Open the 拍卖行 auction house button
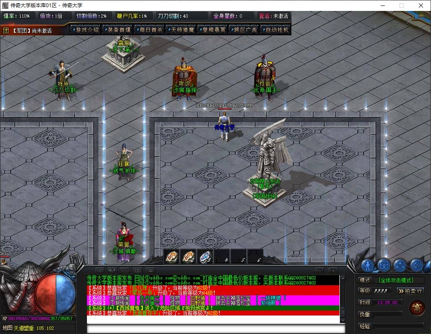 [410, 291]
